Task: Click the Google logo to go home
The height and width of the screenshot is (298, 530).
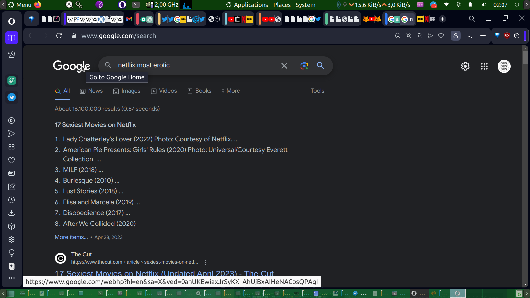Action: tap(72, 66)
